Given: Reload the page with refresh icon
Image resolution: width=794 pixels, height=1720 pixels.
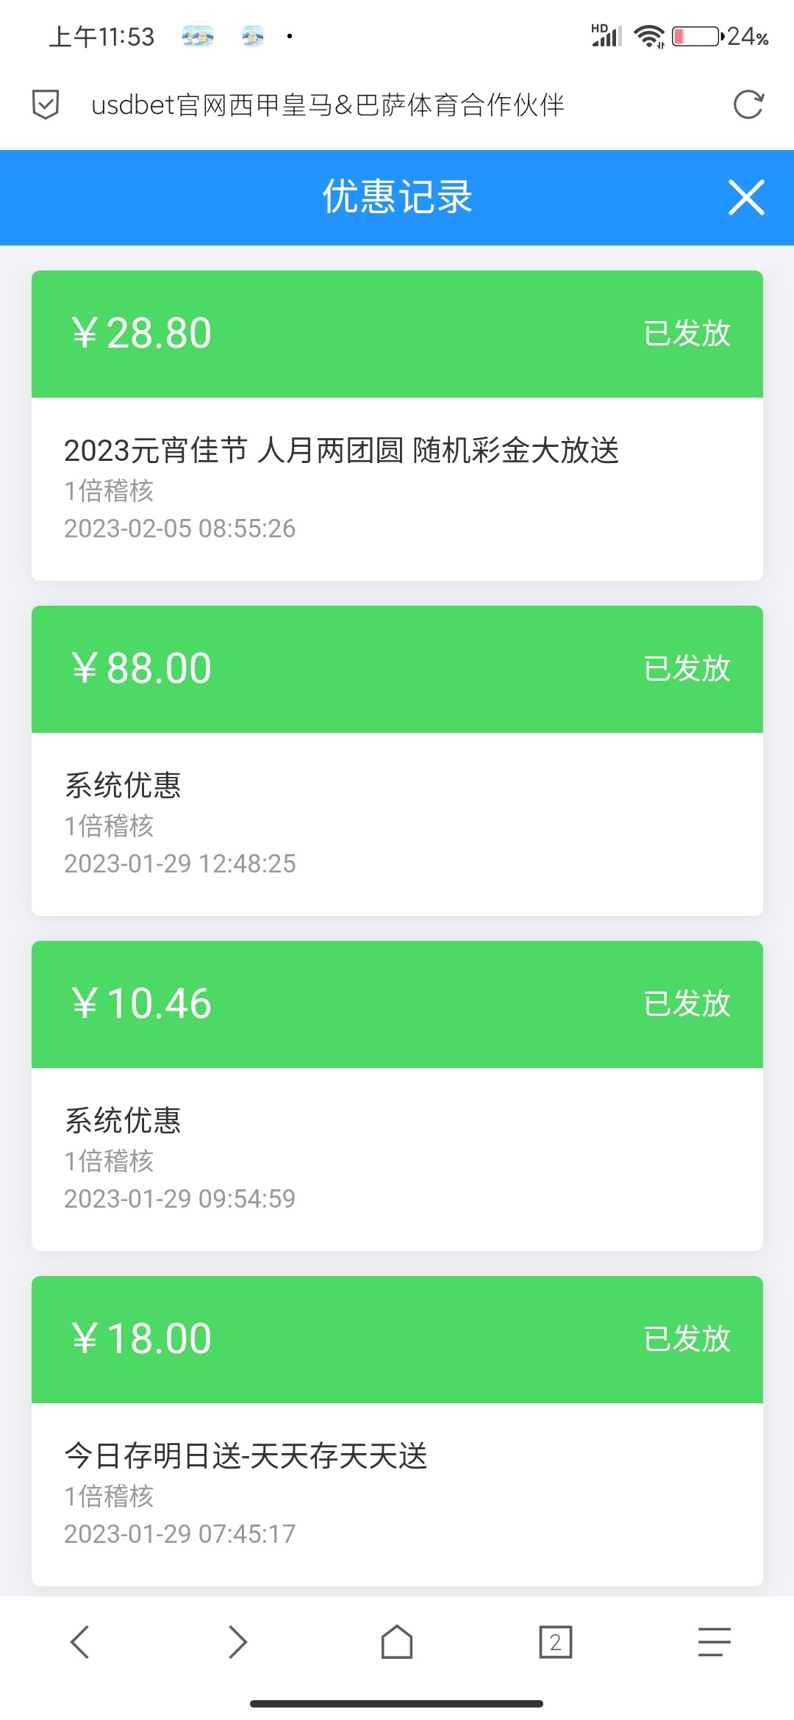Looking at the screenshot, I should [748, 104].
